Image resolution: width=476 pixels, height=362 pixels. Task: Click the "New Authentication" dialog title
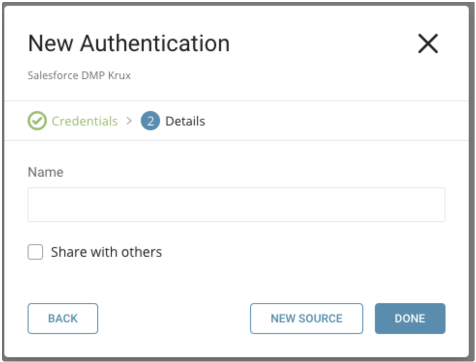tap(129, 44)
